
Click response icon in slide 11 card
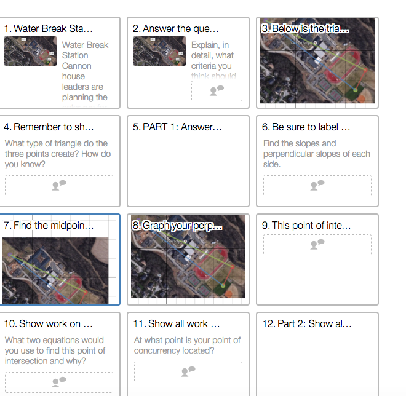point(188,371)
